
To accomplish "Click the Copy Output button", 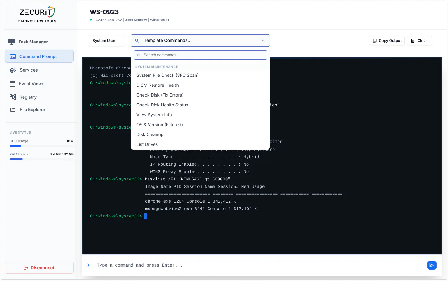I will coord(386,41).
